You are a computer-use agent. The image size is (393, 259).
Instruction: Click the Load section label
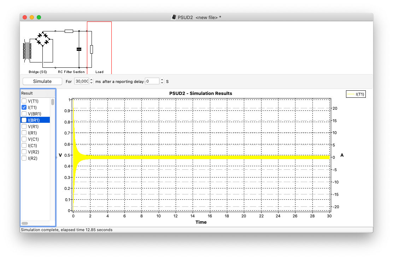100,72
